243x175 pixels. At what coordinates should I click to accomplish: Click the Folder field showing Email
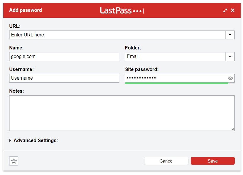click(175, 57)
